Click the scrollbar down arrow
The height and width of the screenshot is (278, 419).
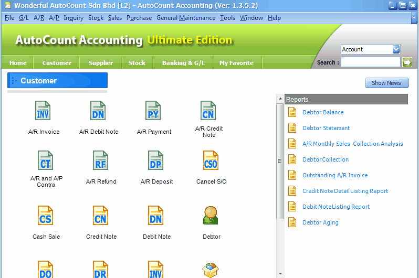[280, 273]
